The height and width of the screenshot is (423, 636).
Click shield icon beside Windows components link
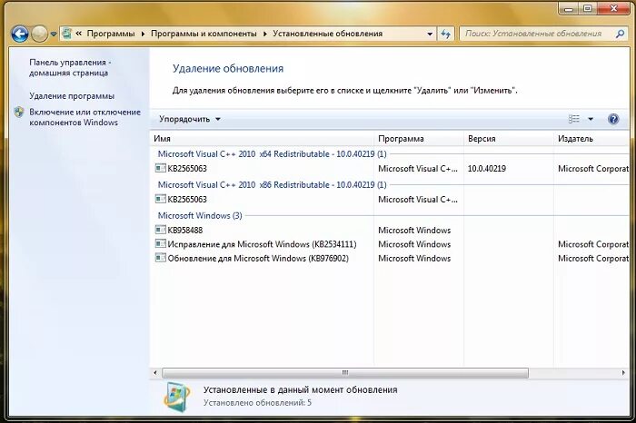click(19, 113)
